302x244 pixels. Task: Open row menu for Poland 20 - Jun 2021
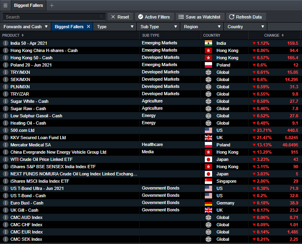pos(6,65)
